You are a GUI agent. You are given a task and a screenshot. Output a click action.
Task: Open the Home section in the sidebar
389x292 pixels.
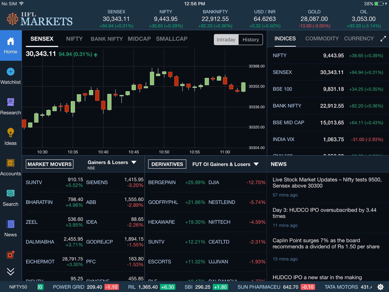[11, 46]
